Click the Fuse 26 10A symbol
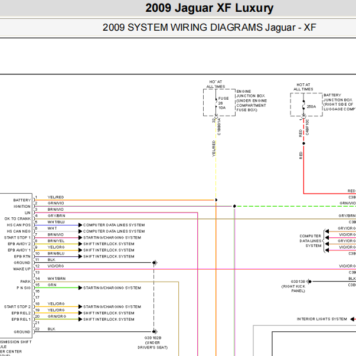Viewport: 356px width, 356px height. click(x=216, y=103)
